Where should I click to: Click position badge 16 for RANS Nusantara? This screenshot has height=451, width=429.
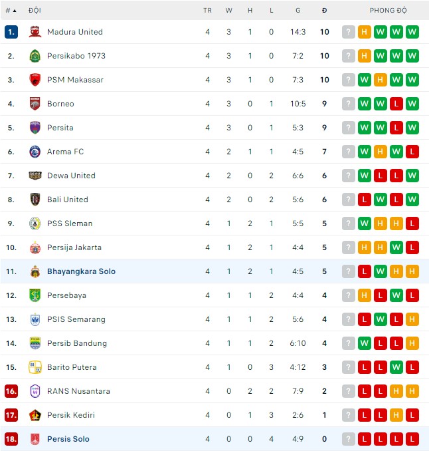pyautogui.click(x=11, y=391)
